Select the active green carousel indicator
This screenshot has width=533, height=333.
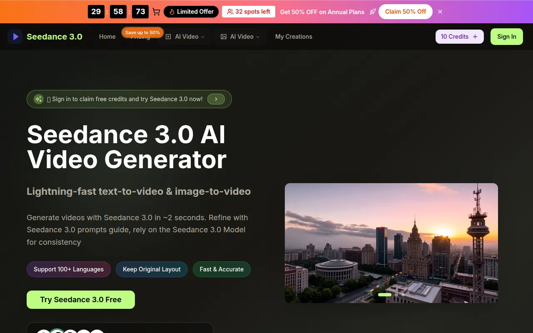click(x=385, y=295)
